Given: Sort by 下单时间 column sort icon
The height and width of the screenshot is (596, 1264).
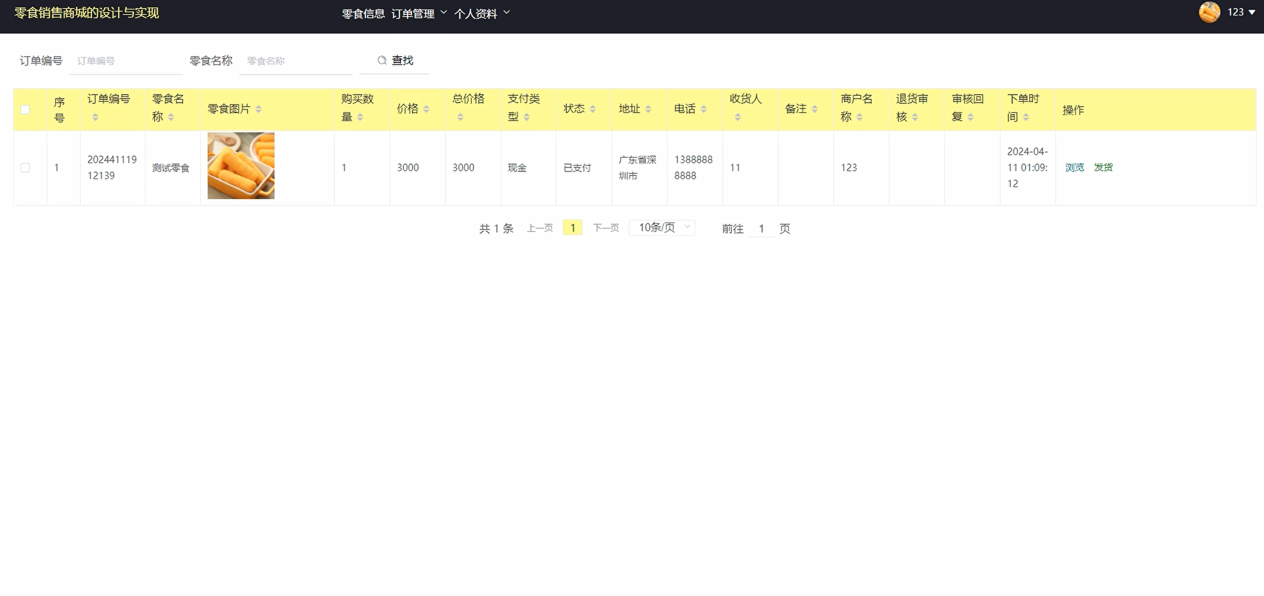Looking at the screenshot, I should click(1026, 117).
